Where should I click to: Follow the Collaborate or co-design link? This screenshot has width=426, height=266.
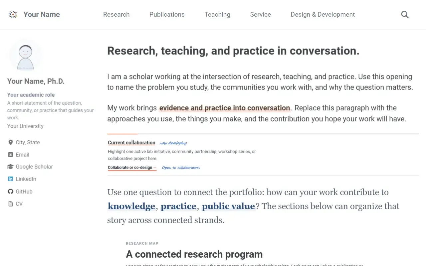tap(132, 168)
